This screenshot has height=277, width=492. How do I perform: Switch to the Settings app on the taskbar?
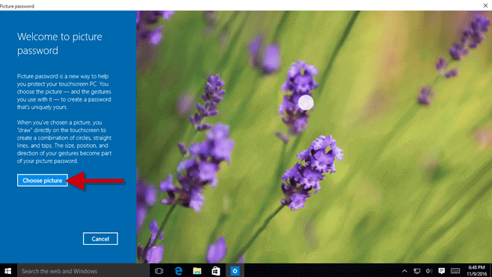pyautogui.click(x=235, y=271)
